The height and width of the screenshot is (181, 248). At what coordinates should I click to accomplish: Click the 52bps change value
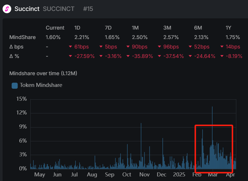point(202,47)
